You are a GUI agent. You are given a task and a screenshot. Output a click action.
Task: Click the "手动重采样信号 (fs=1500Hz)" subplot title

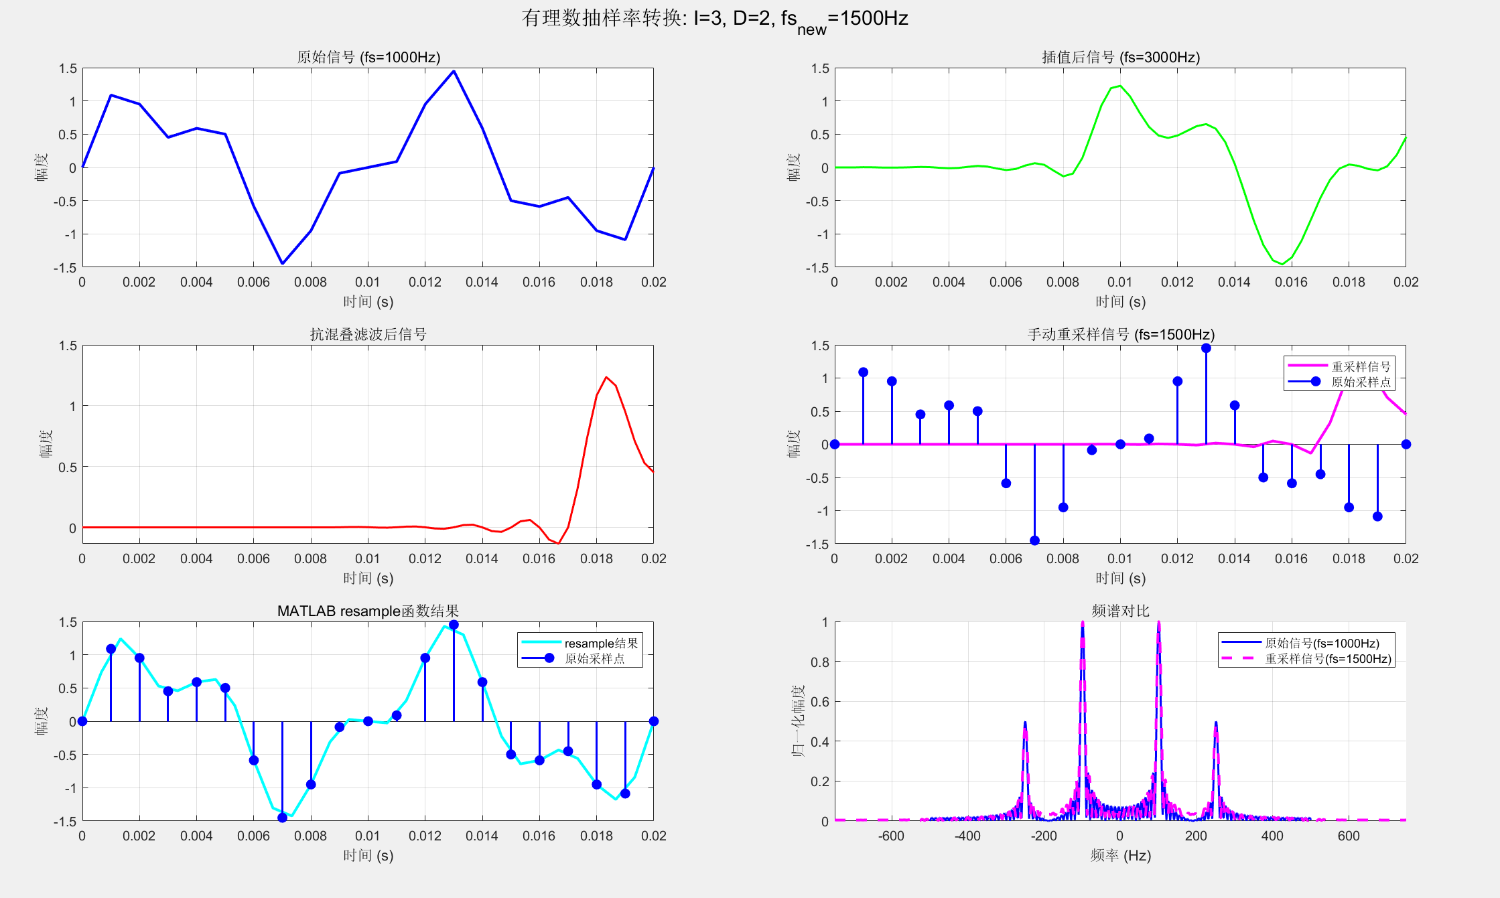click(x=1120, y=334)
